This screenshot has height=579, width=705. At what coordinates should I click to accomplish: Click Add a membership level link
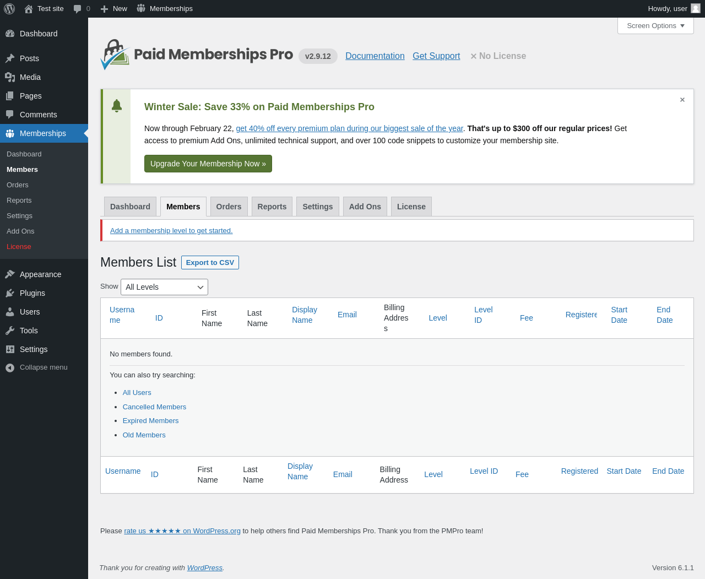[171, 231]
